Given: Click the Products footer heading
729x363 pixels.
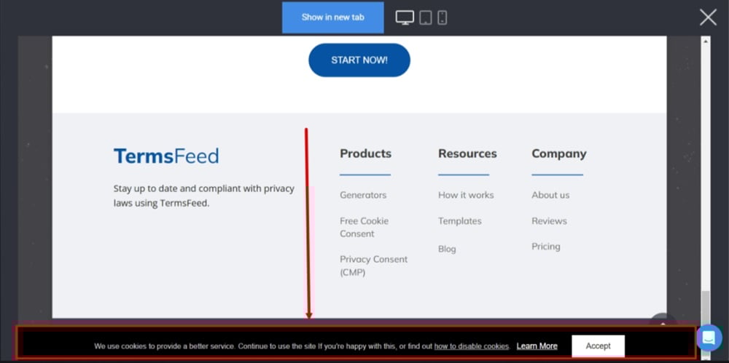Looking at the screenshot, I should point(365,153).
